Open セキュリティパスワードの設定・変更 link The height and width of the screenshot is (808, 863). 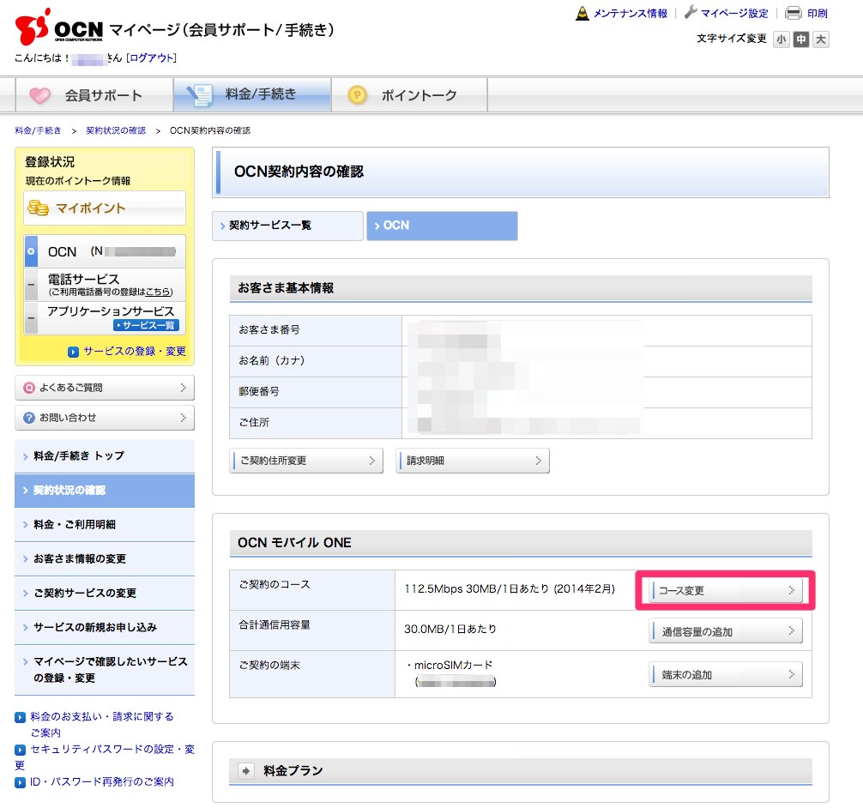pyautogui.click(x=105, y=757)
